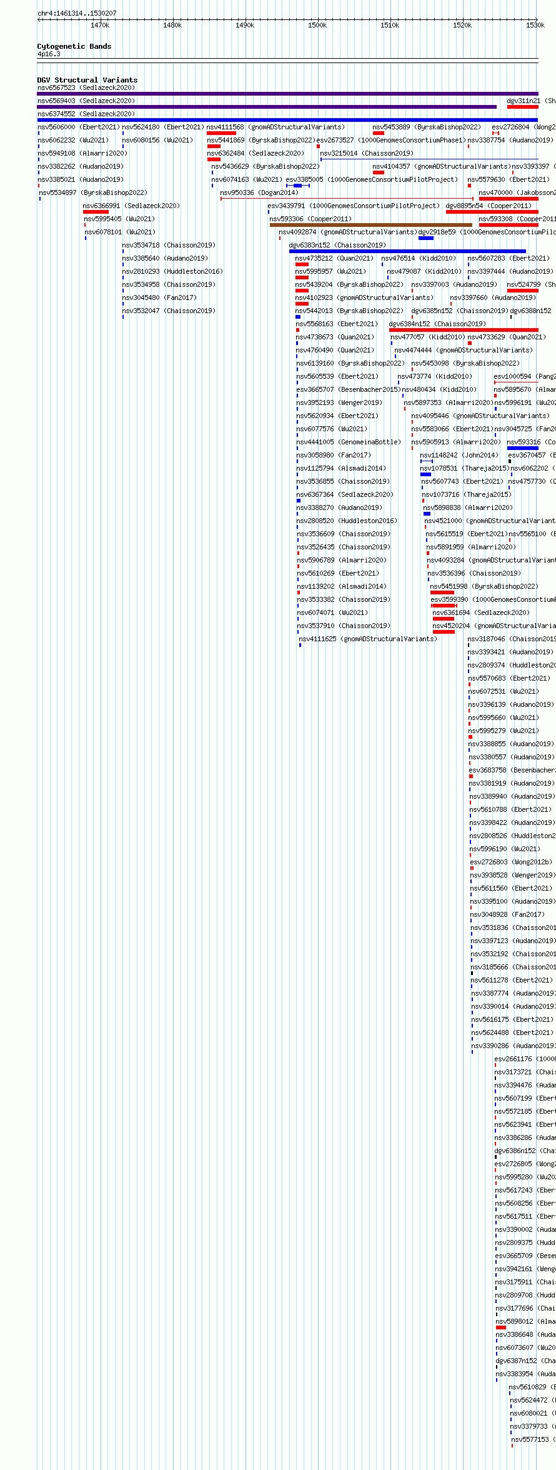The width and height of the screenshot is (556, 1470).
Task: Click the 1470k ruler label
Action: tap(100, 25)
